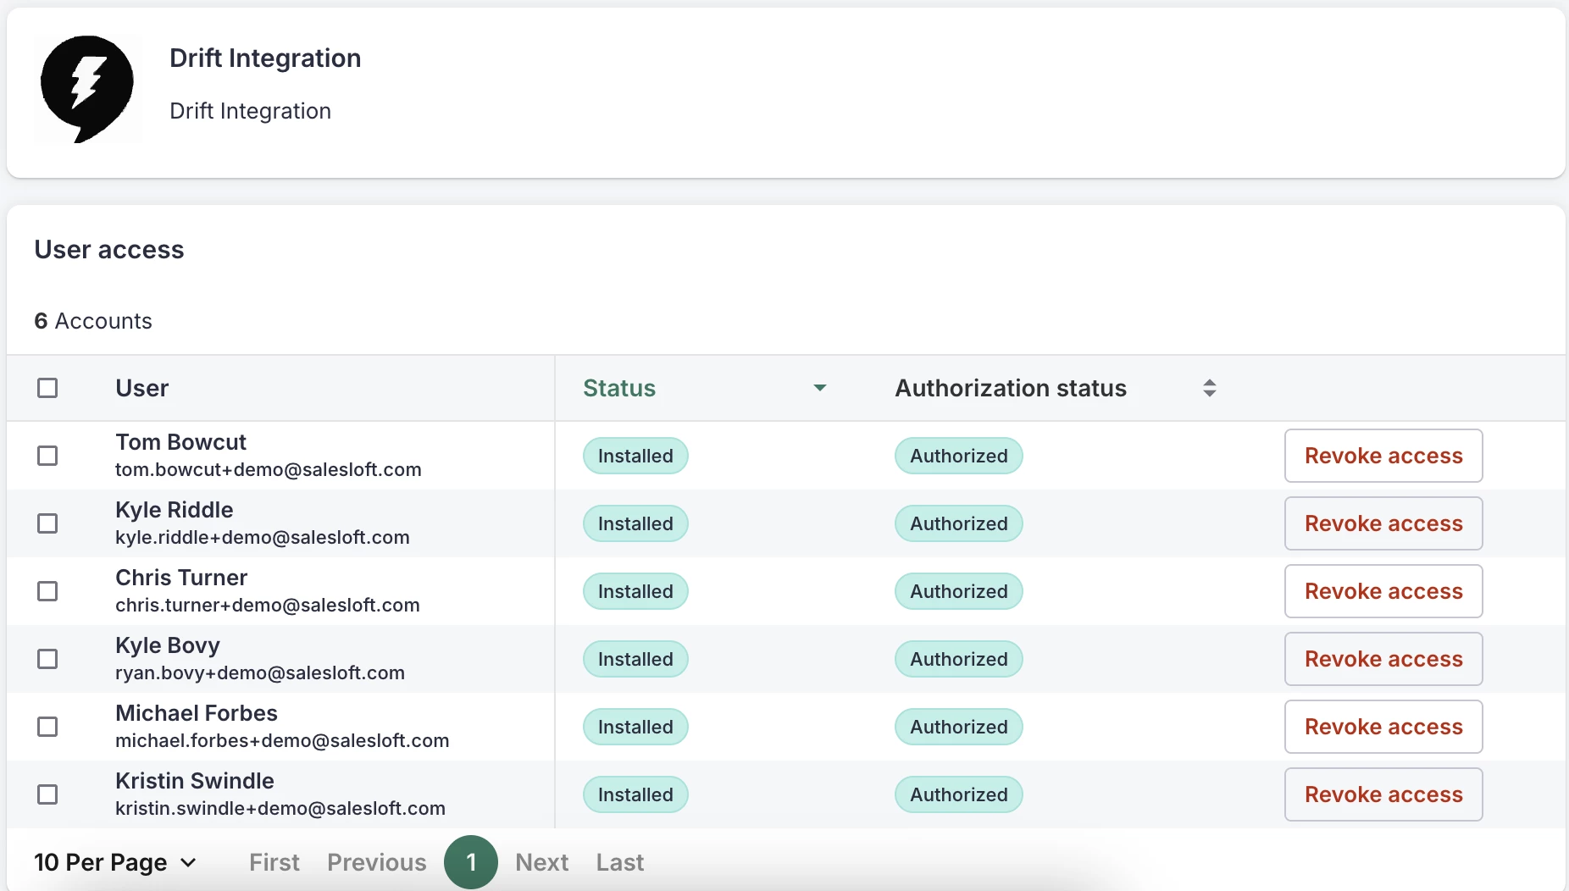1569x891 pixels.
Task: Jump to the Last page
Action: pos(620,862)
